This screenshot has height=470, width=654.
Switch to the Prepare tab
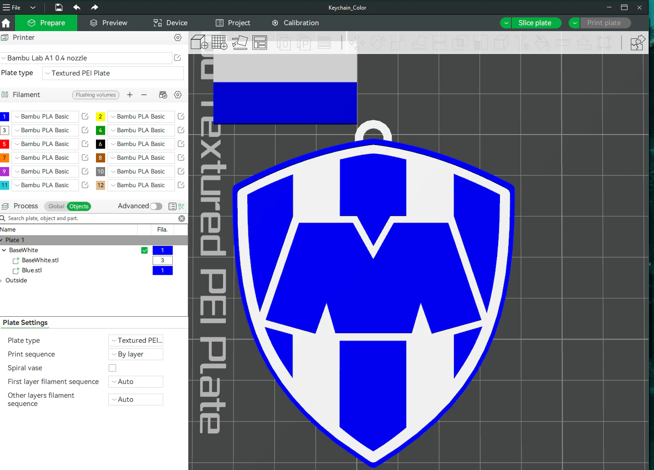[46, 23]
